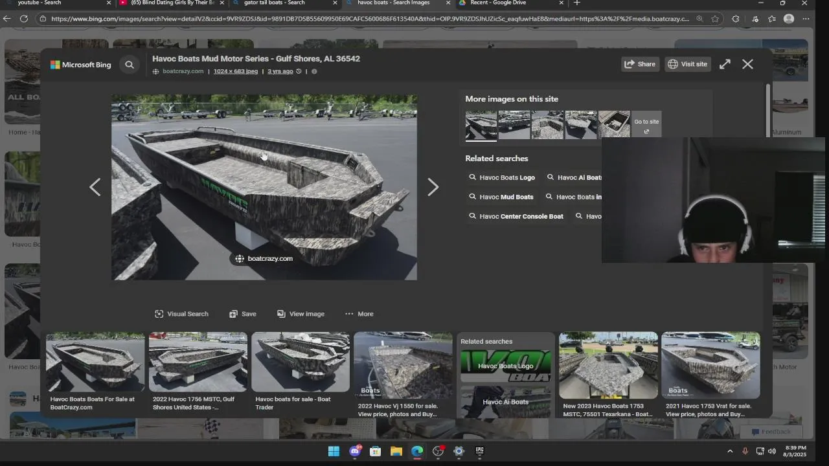Open Discord from the taskbar
Screen dimensions: 829x466
[355, 451]
